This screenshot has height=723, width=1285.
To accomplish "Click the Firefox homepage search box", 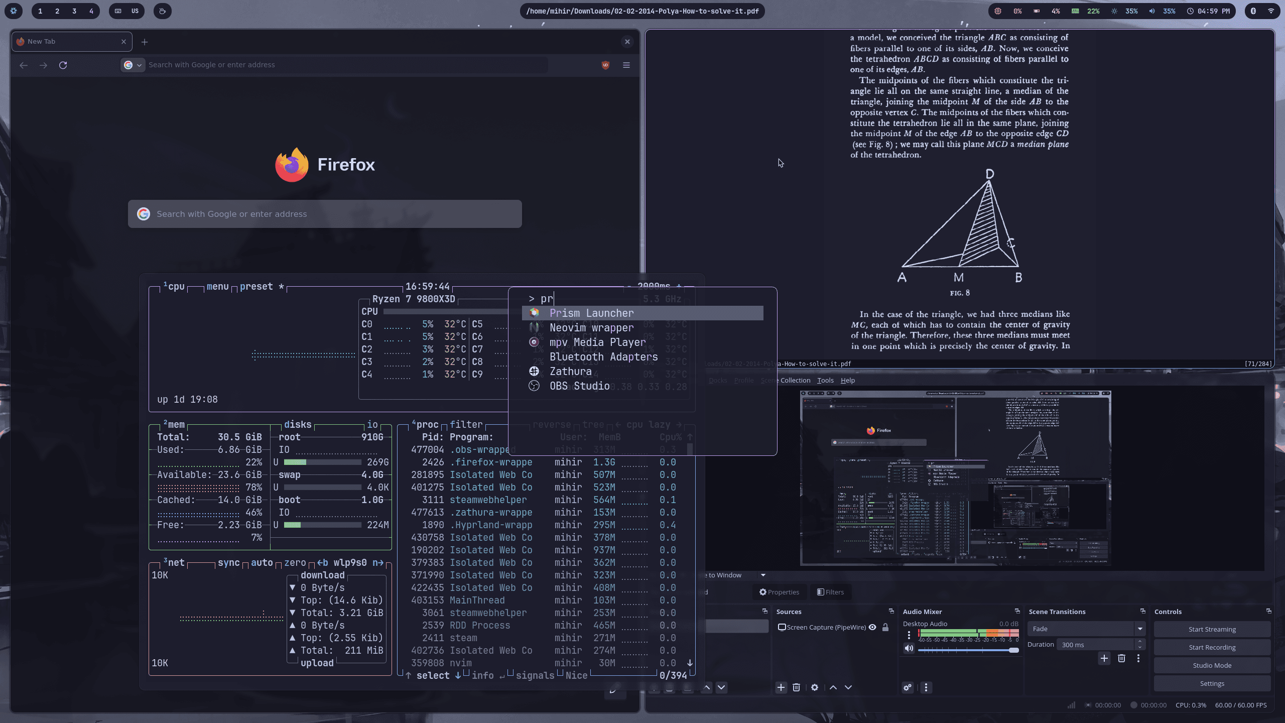I will point(325,214).
